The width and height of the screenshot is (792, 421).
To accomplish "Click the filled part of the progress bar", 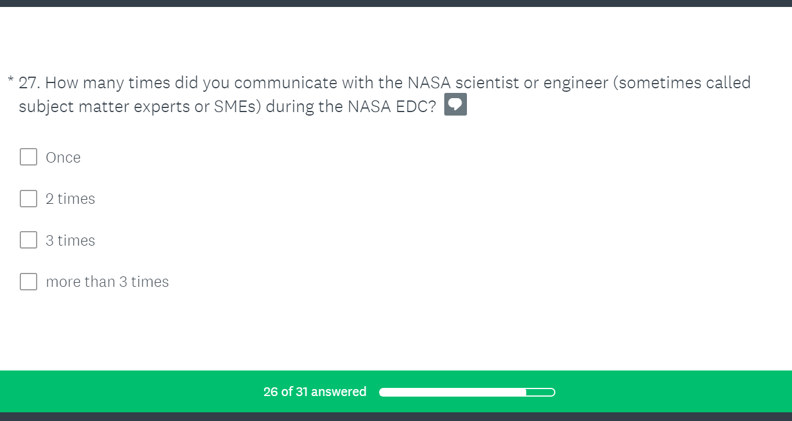I will (x=452, y=393).
